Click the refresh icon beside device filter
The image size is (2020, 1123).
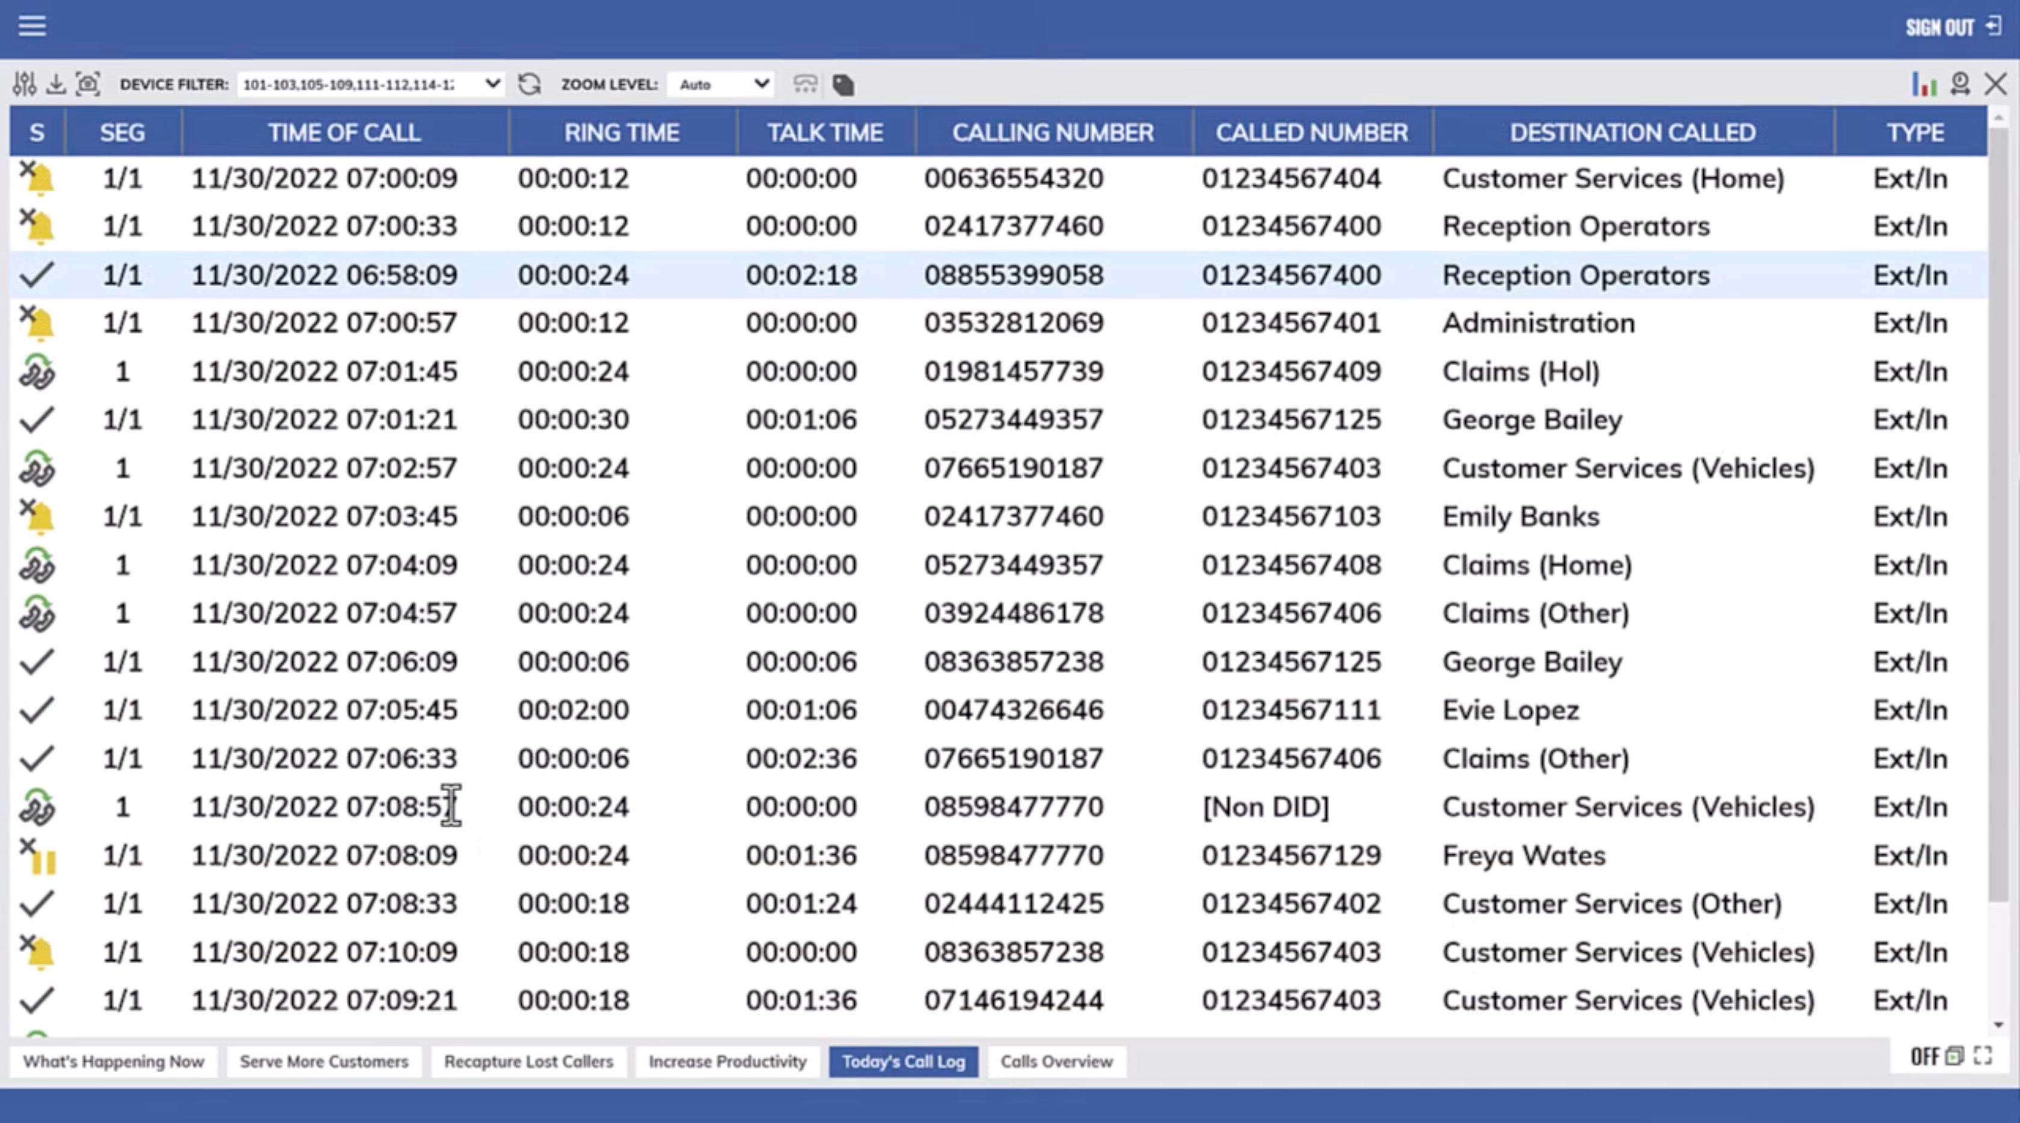point(529,84)
